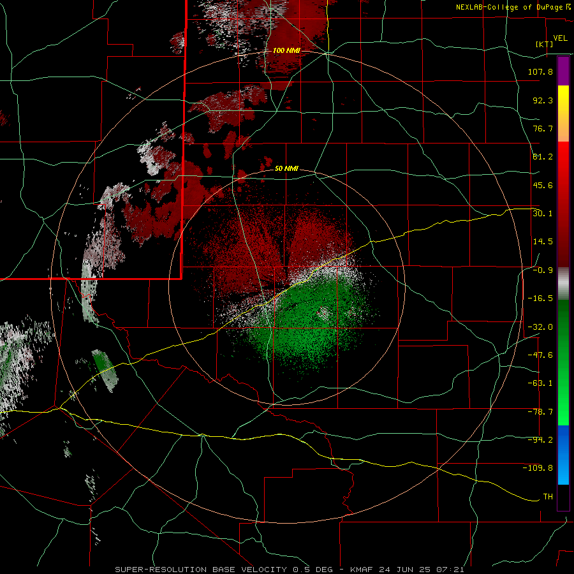Click the "KMAF 24 JUN 25 07:21" timestamp text
Image resolution: width=574 pixels, height=574 pixels.
[x=408, y=570]
